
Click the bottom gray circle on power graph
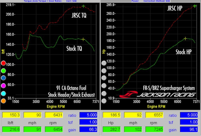coord(104,101)
